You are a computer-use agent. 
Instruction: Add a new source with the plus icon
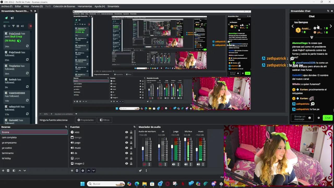coord(72,171)
